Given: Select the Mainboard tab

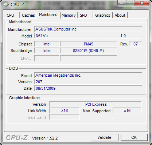Looking at the screenshot, I should (48, 15).
